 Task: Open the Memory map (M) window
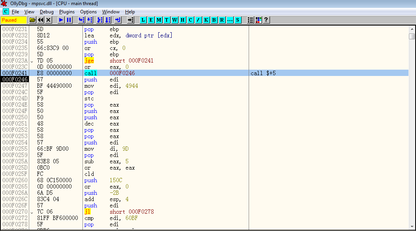point(159,20)
